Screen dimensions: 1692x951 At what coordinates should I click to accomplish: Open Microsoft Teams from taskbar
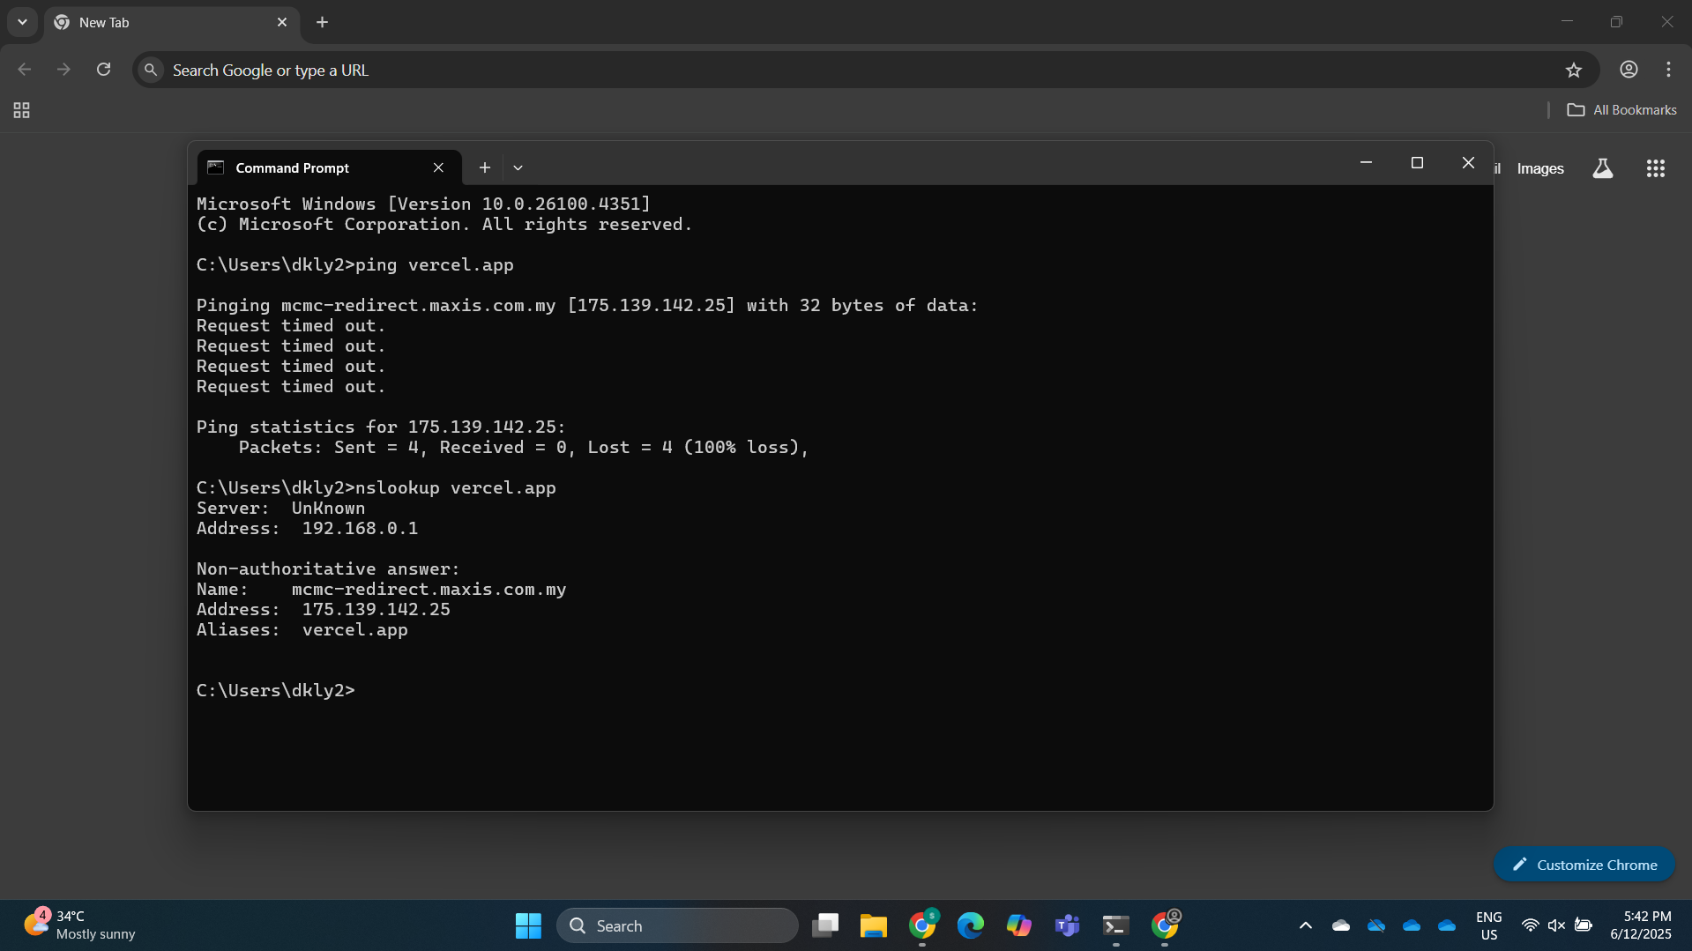[1068, 925]
